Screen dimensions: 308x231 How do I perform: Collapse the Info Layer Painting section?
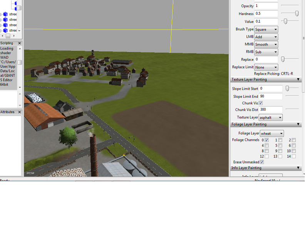pyautogui.click(x=298, y=168)
